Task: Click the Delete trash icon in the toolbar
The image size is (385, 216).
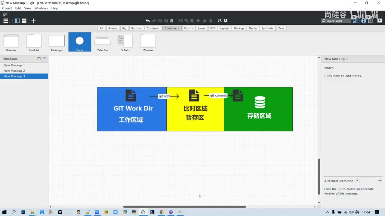Action: click(x=211, y=21)
